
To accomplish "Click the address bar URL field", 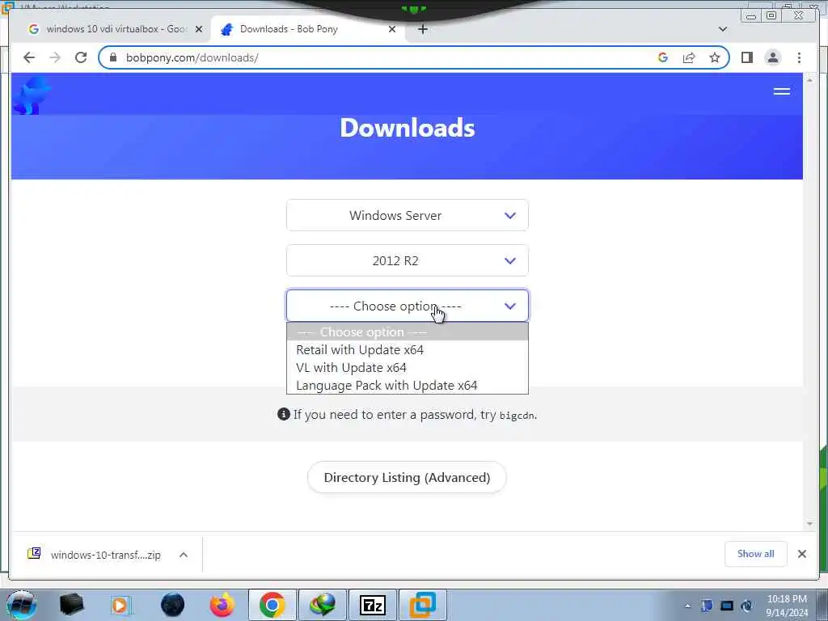I will click(380, 57).
